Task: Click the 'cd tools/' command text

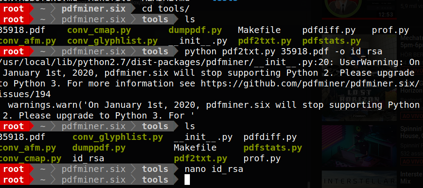Action: (x=166, y=8)
